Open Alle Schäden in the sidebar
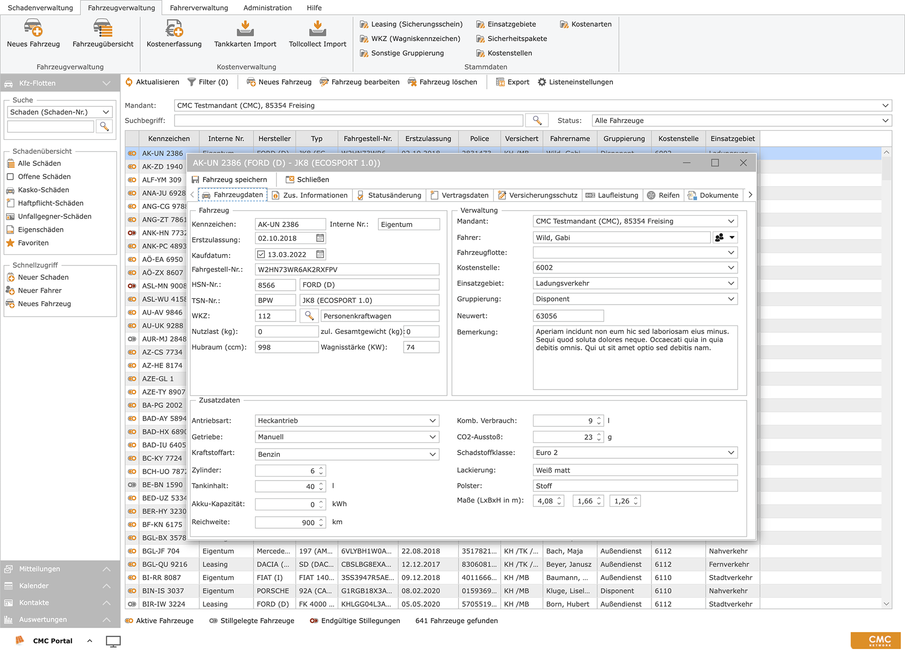Image resolution: width=905 pixels, height=652 pixels. tap(34, 163)
